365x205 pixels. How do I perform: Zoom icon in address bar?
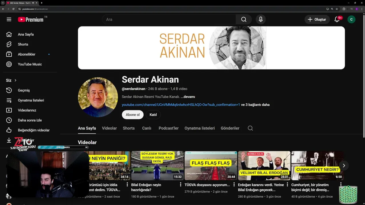pyautogui.click(x=332, y=9)
